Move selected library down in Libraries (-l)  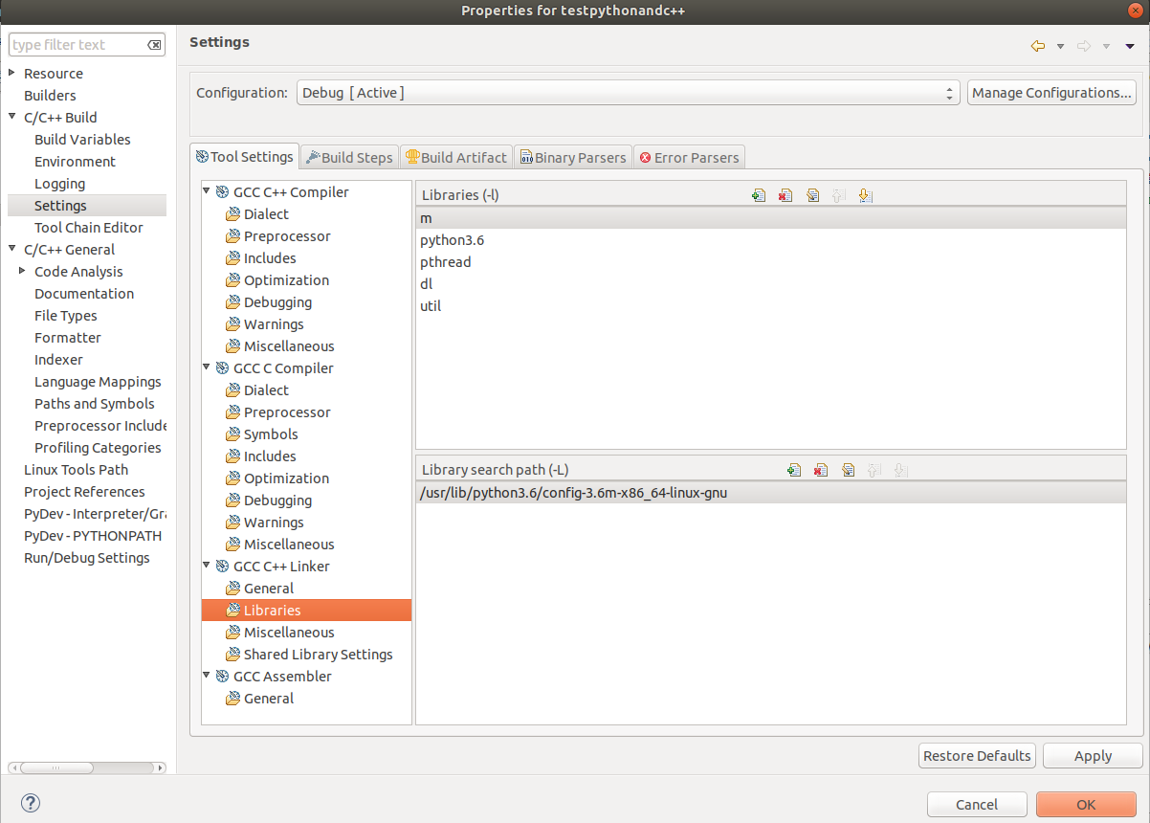(866, 195)
